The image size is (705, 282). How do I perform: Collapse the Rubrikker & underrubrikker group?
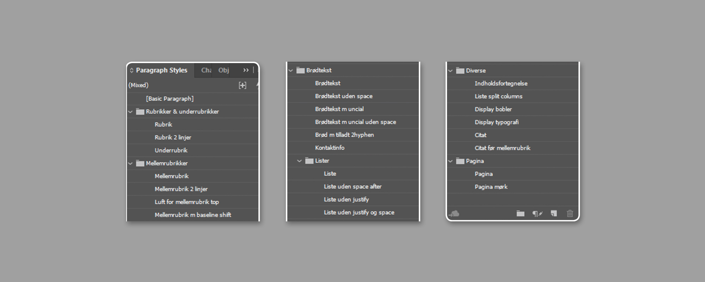(130, 112)
